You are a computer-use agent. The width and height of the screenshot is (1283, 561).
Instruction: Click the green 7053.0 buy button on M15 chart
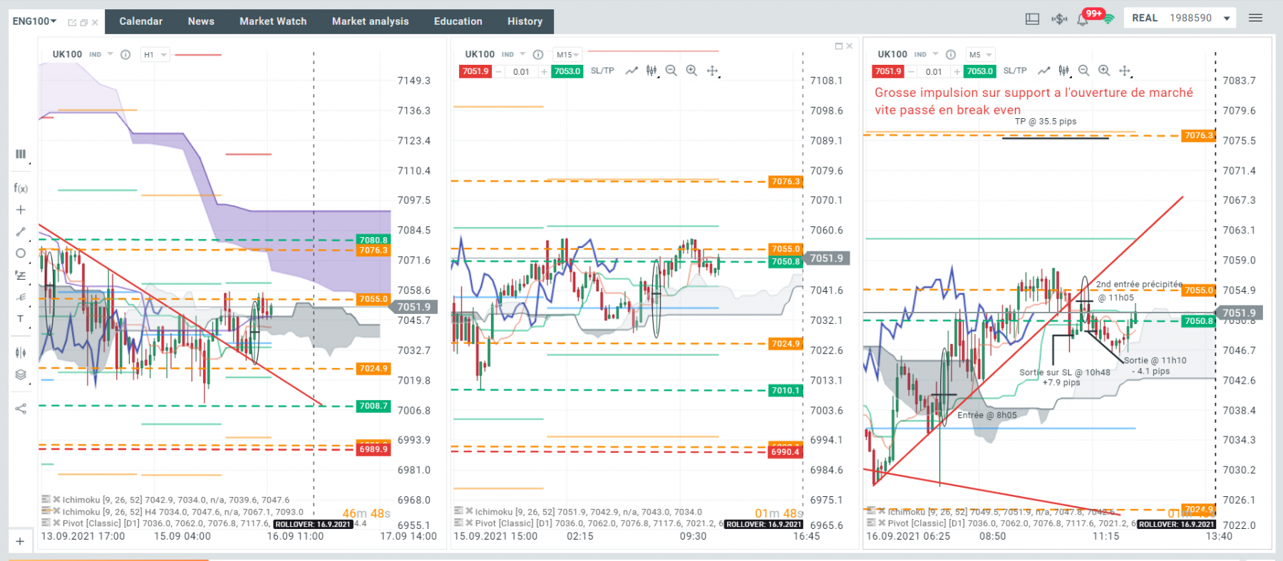567,71
